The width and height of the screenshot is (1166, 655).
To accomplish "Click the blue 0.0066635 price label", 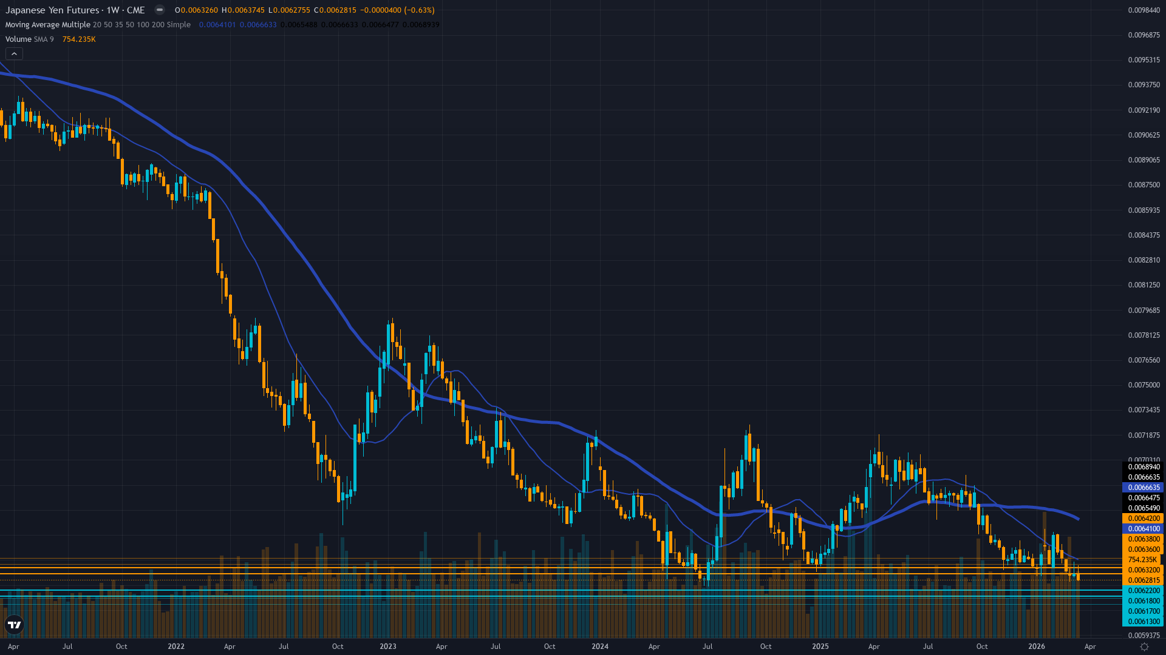I will click(x=1143, y=488).
